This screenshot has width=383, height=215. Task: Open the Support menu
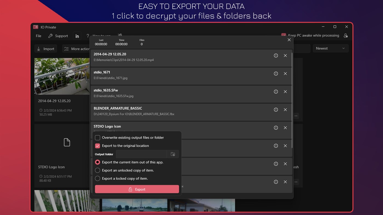click(x=58, y=36)
